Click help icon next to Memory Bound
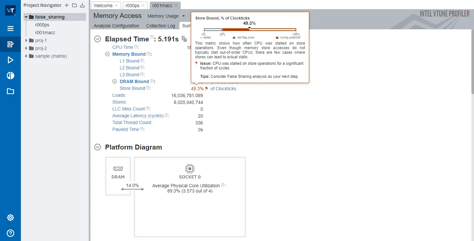The height and width of the screenshot is (241, 474). 148,54
